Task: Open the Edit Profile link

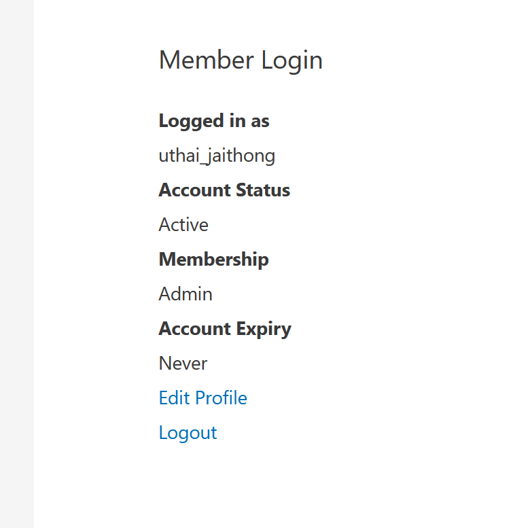Action: [x=202, y=398]
